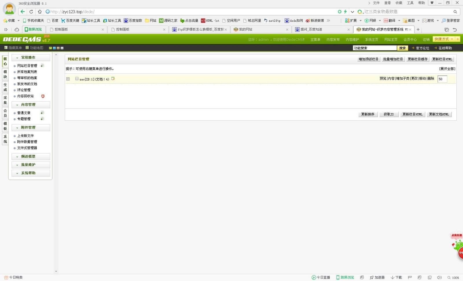
Task: Select the blue skin color swatch
Action: (x=54, y=48)
